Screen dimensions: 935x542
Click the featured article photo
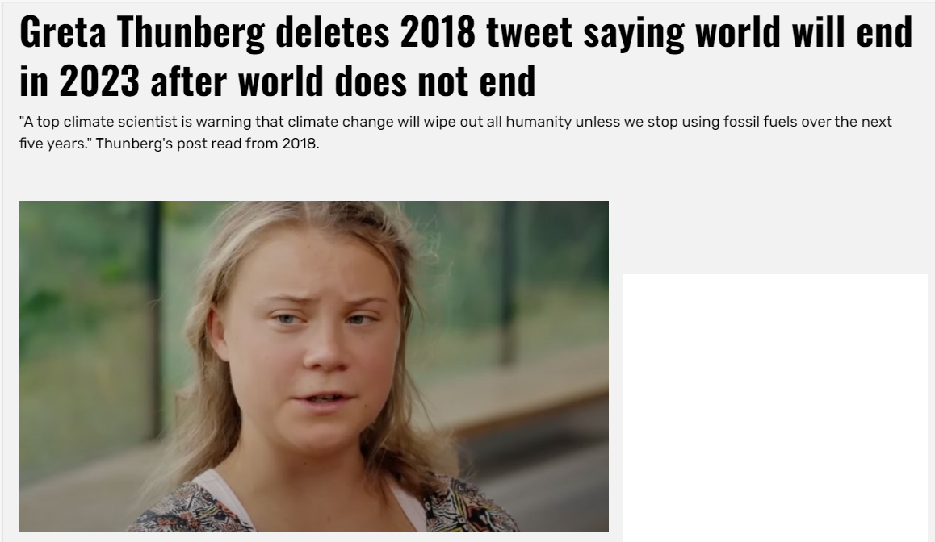313,366
